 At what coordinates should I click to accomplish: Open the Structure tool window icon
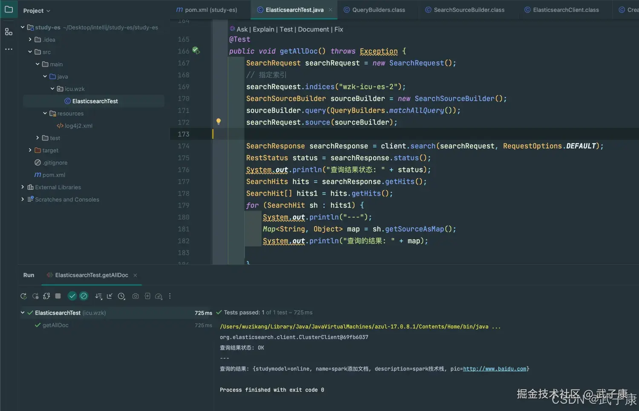pos(9,32)
